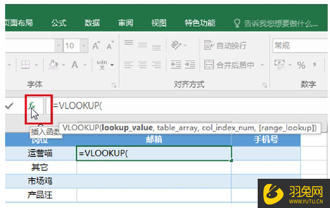Click lookup_value in the VLOOKUP tooltip
This screenshot has width=330, height=208.
point(127,128)
